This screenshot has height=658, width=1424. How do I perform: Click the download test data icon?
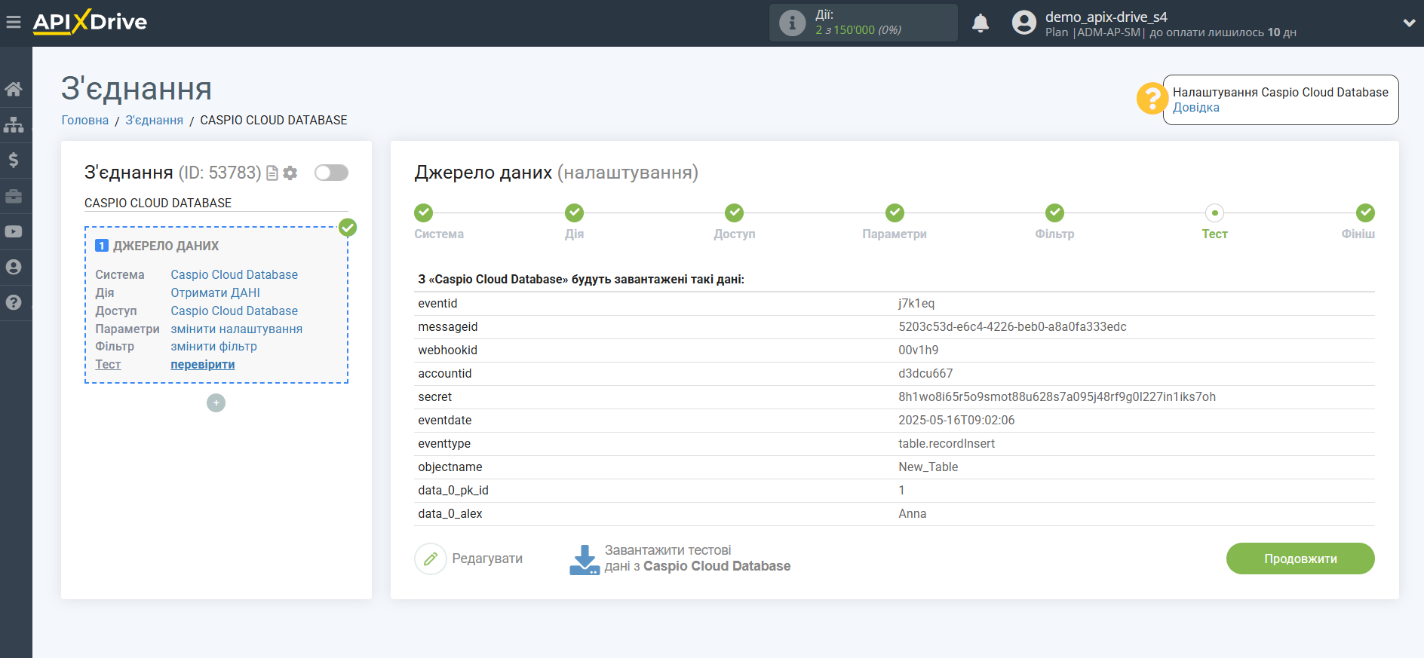coord(585,559)
